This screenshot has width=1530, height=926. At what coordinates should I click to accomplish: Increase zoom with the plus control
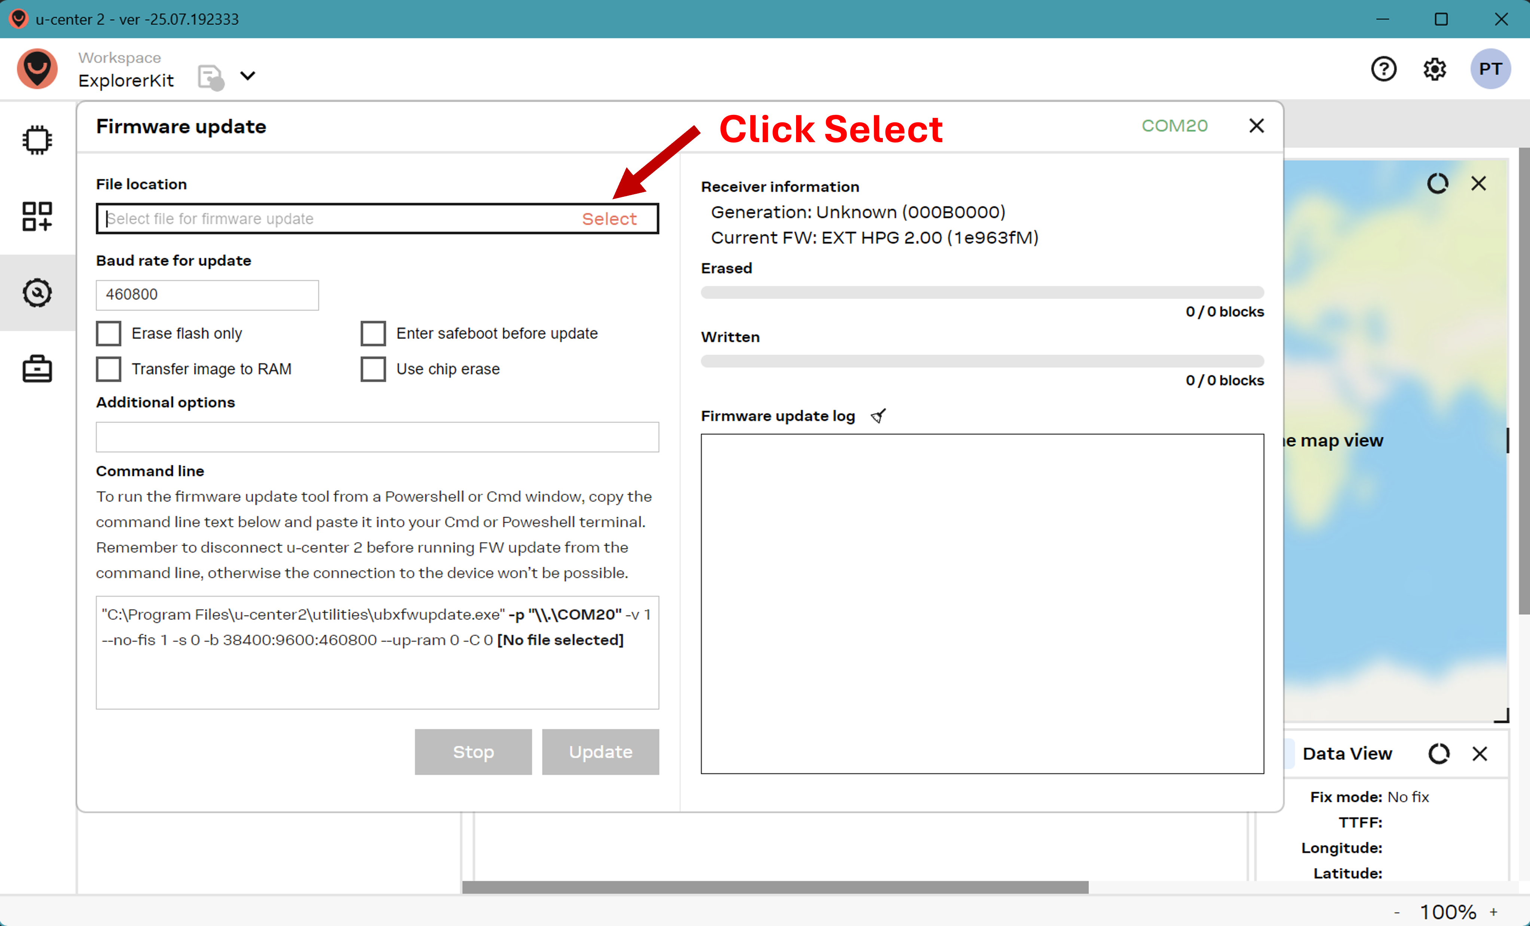click(1493, 912)
